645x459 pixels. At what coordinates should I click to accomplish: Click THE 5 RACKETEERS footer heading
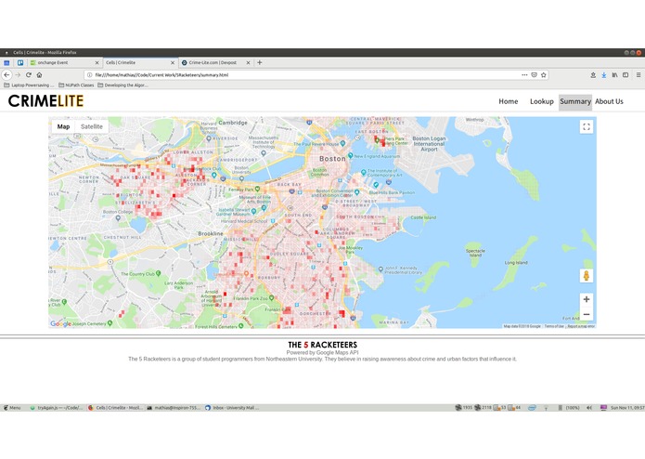coord(323,345)
